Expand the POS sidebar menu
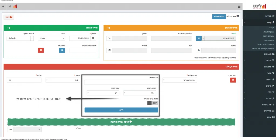Screen dimensions: 276x140 point(259,92)
